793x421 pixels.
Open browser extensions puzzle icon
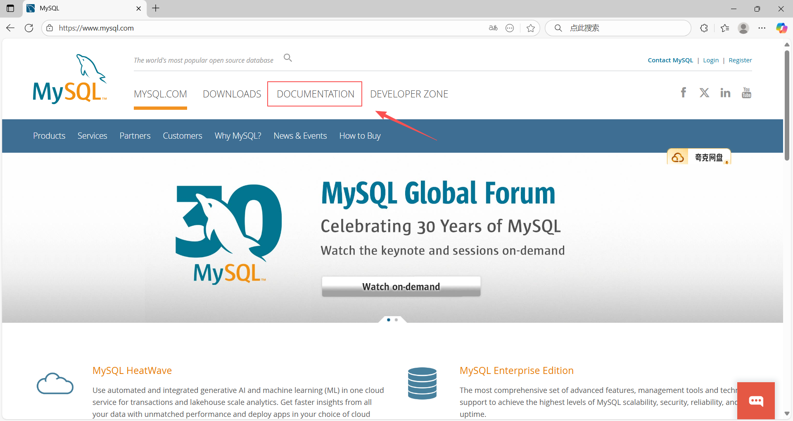704,28
